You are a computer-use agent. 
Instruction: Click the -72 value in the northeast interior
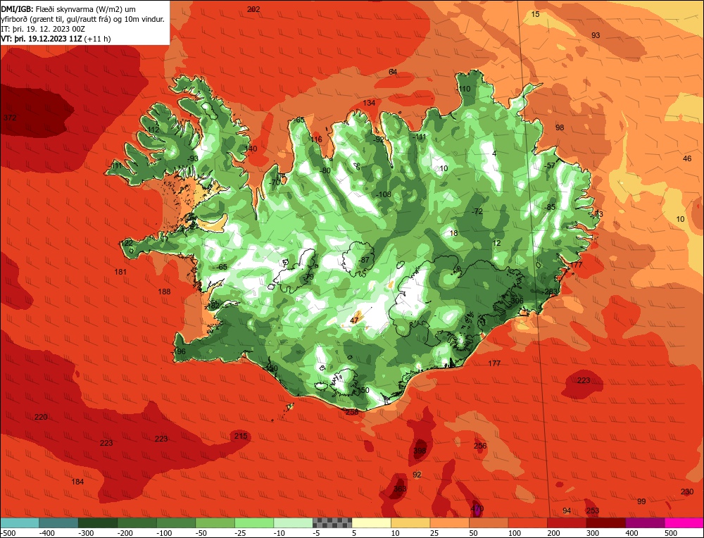click(477, 211)
